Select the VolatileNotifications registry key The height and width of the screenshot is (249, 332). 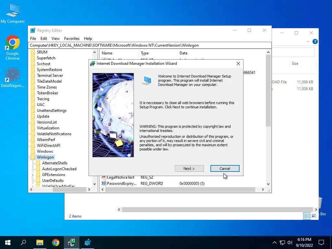(x=54, y=134)
